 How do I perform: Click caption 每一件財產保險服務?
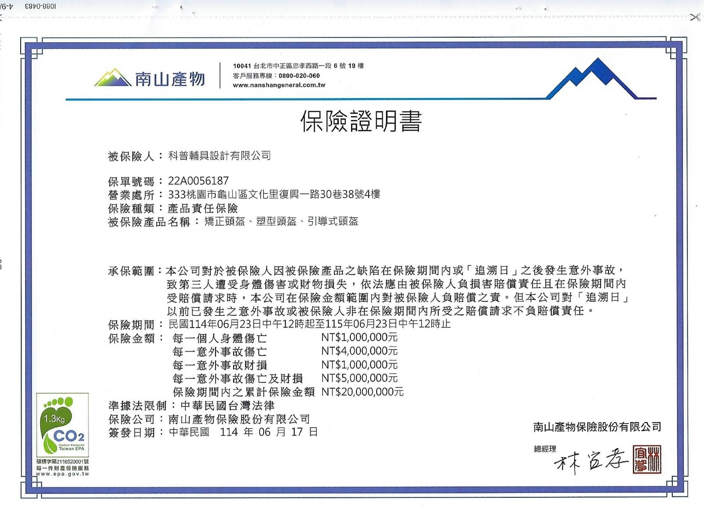(62, 468)
